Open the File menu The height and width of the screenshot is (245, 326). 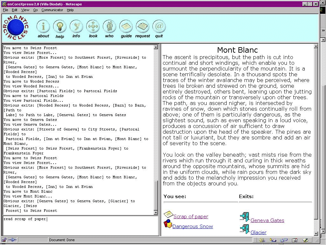5,10
